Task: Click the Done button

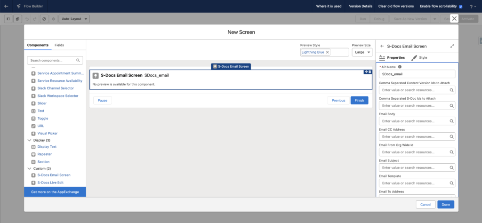Action: click(x=446, y=205)
